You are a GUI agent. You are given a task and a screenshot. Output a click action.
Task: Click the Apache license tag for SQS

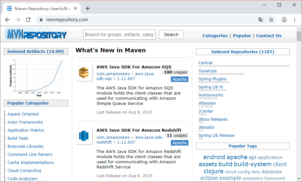(x=180, y=79)
